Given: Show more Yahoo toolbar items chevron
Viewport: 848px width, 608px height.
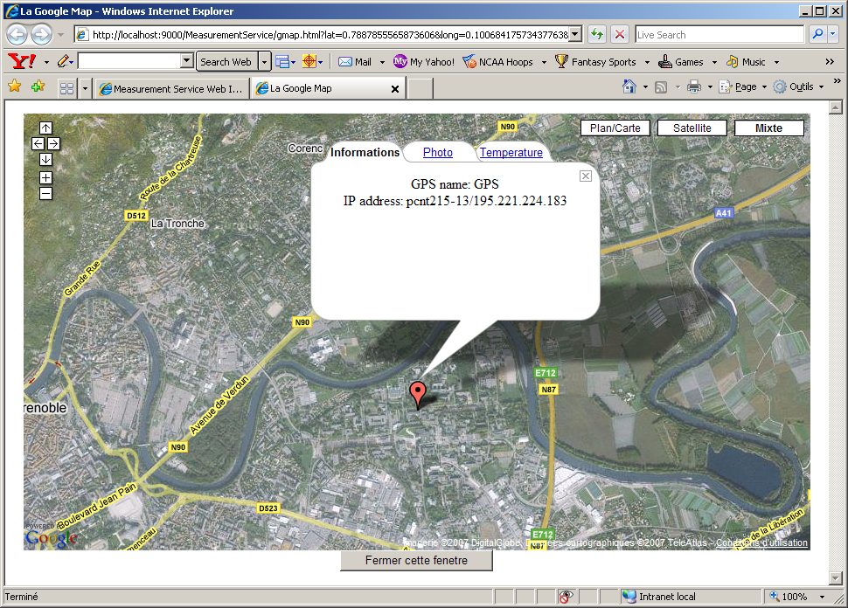Looking at the screenshot, I should coord(830,62).
